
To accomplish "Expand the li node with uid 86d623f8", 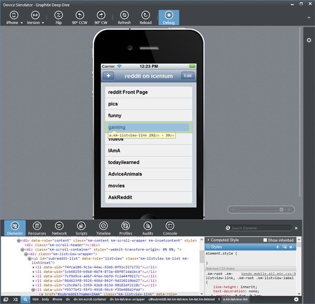I will pyautogui.click(x=34, y=281).
